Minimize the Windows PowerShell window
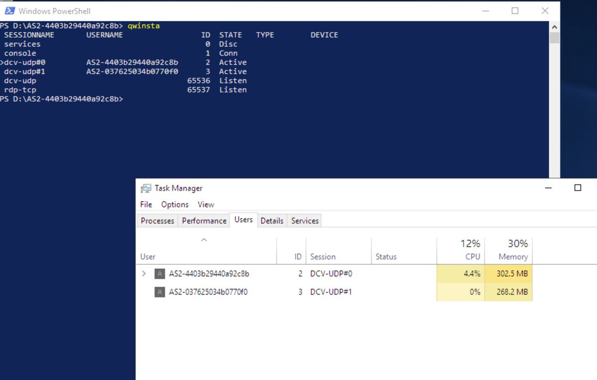Viewport: 597px width, 380px height. (485, 10)
